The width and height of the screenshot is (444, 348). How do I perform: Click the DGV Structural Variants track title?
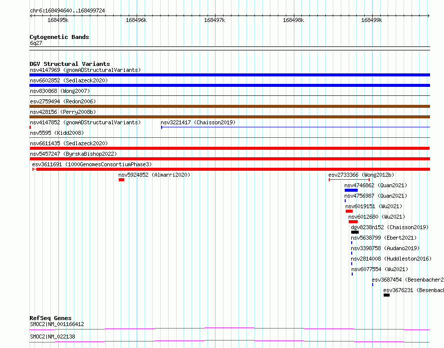pyautogui.click(x=70, y=64)
